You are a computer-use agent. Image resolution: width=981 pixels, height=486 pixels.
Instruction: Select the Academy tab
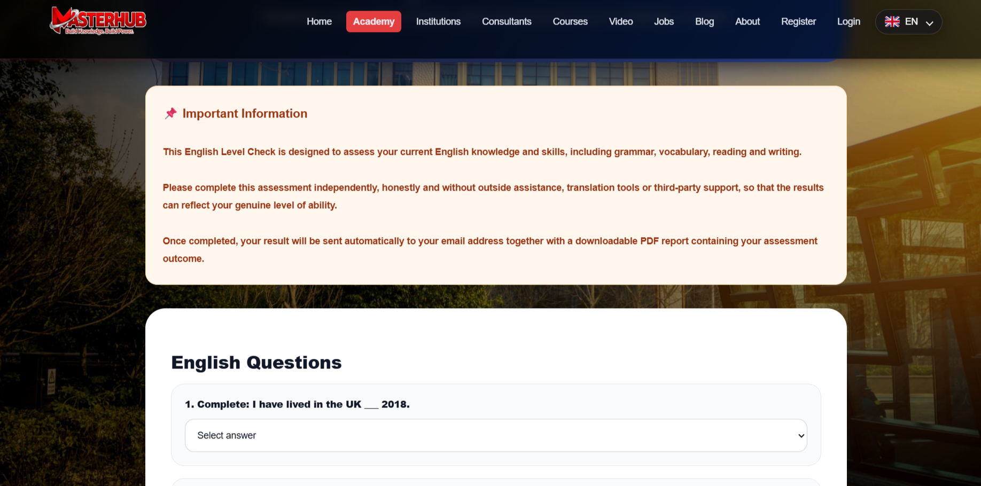coord(373,21)
